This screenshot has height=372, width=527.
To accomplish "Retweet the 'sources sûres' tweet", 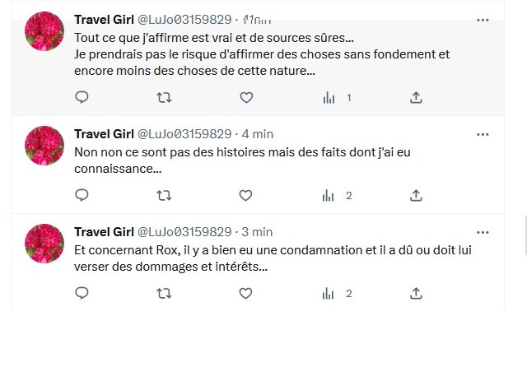I will (164, 98).
